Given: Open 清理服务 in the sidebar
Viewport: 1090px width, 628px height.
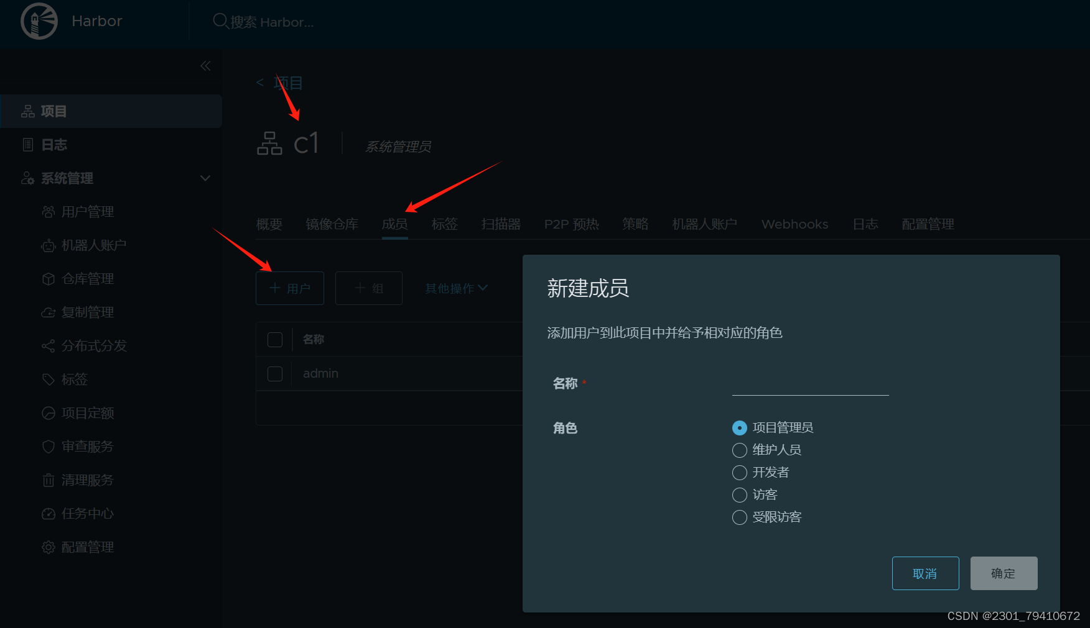Looking at the screenshot, I should 88,480.
